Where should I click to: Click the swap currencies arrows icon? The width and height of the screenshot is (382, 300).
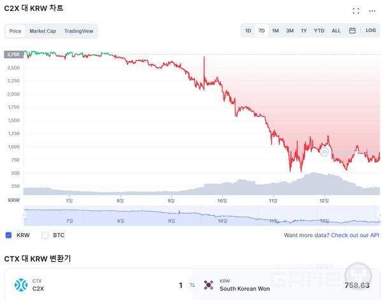[x=192, y=285]
